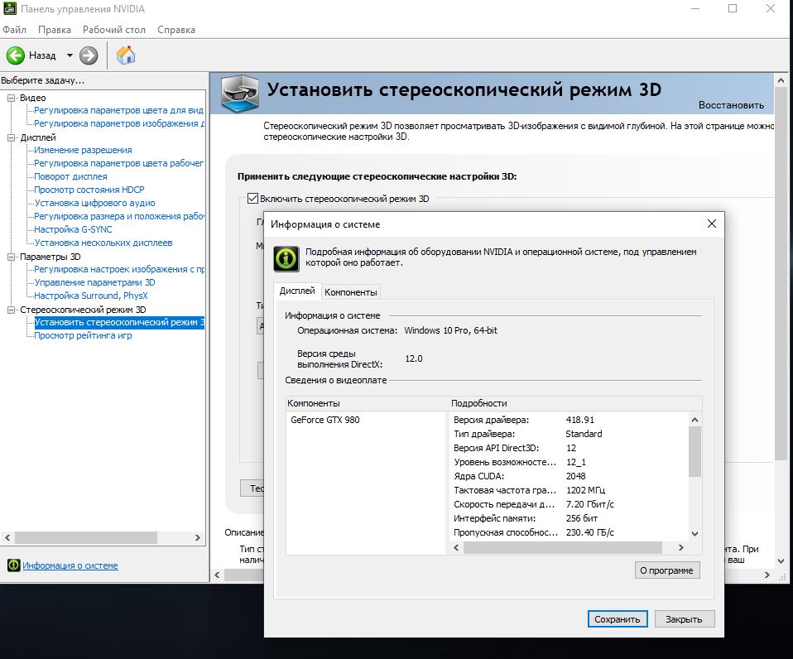This screenshot has width=793, height=659.
Task: Click the Закрыть button
Action: click(x=685, y=619)
